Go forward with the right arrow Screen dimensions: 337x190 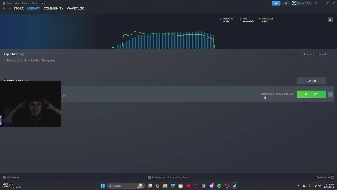click(10, 8)
